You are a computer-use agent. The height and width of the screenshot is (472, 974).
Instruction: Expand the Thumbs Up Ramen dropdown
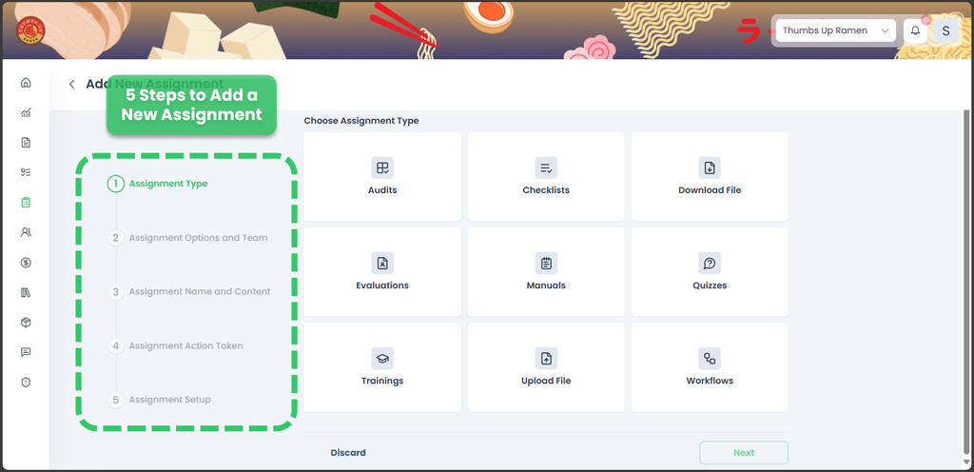point(835,30)
